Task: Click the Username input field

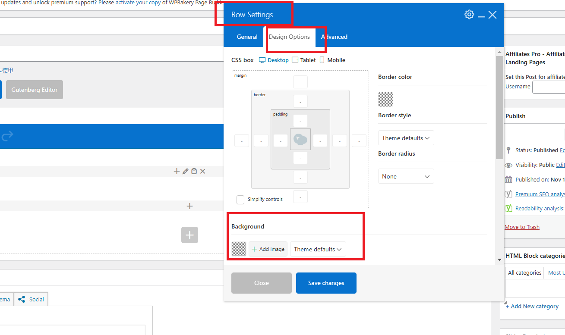Action: pos(549,87)
